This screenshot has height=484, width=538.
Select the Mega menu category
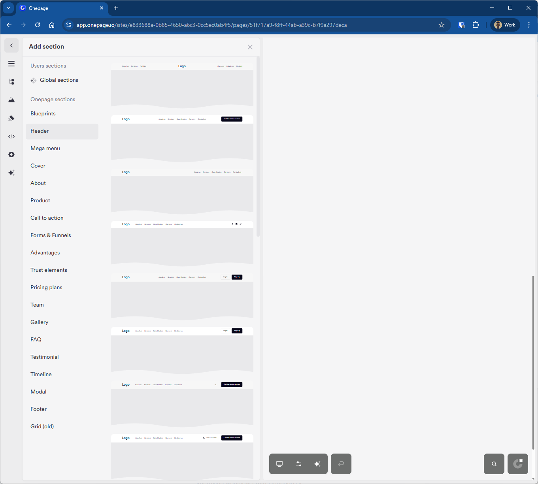(x=62, y=149)
